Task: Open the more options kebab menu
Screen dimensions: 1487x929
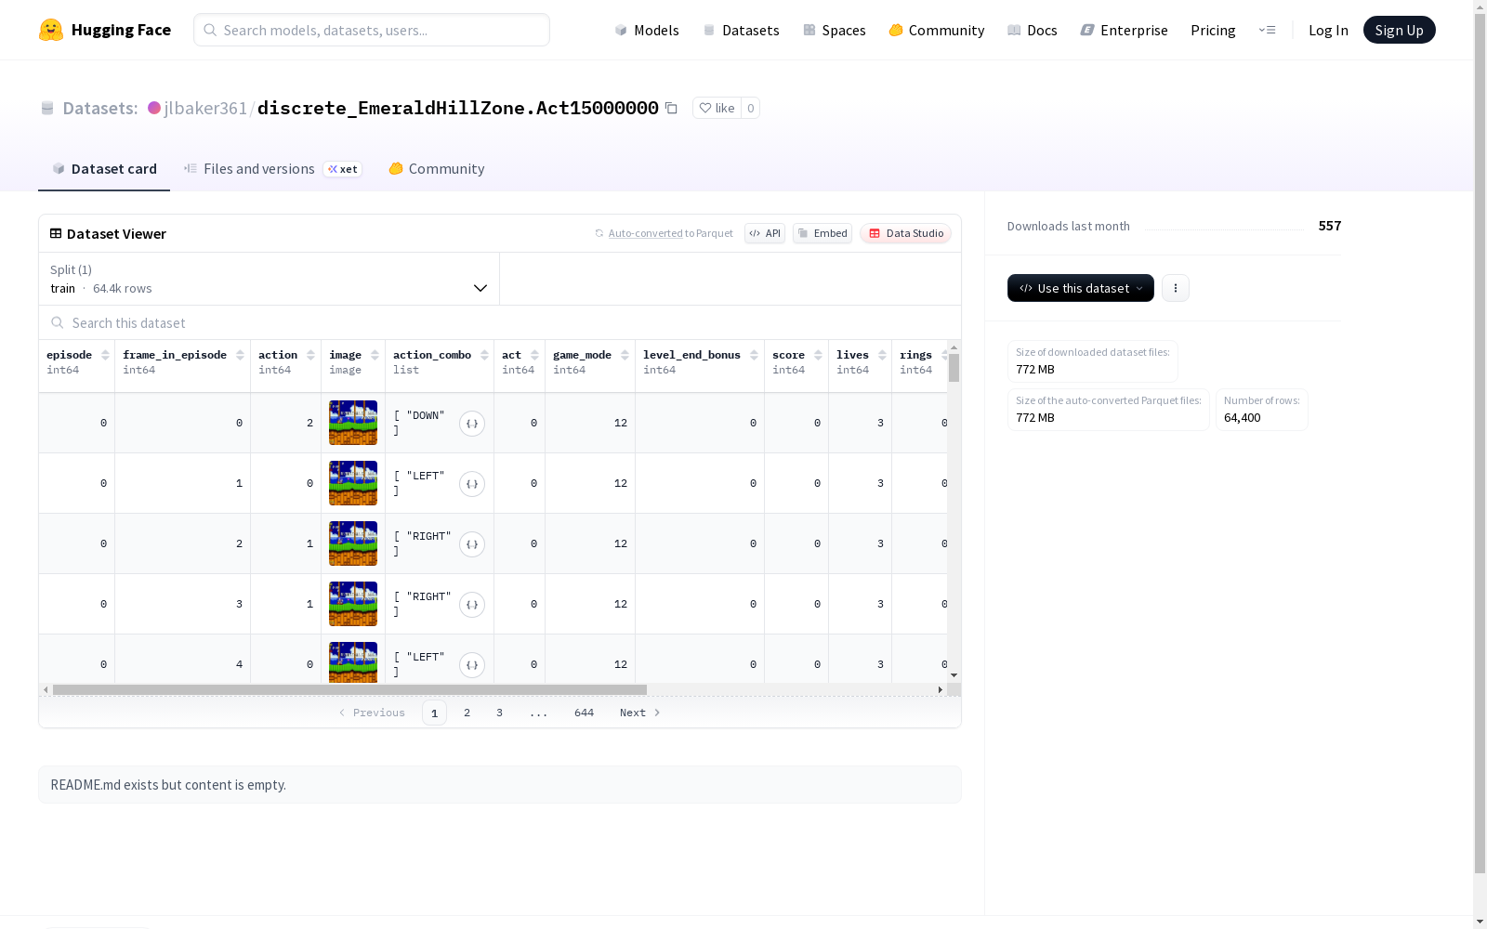Action: click(x=1176, y=288)
